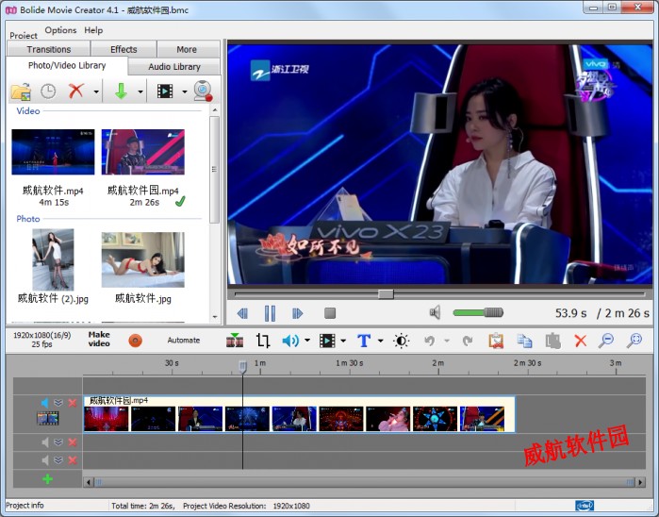This screenshot has height=517, width=659.
Task: Select the Photo/Video Library tab
Action: [x=67, y=66]
